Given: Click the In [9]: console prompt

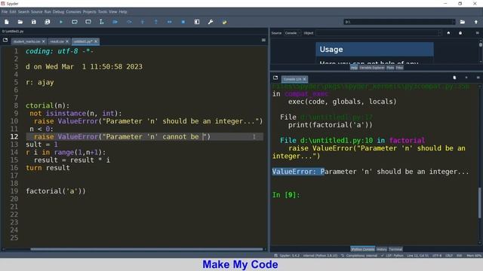Looking at the screenshot, I should [286, 195].
